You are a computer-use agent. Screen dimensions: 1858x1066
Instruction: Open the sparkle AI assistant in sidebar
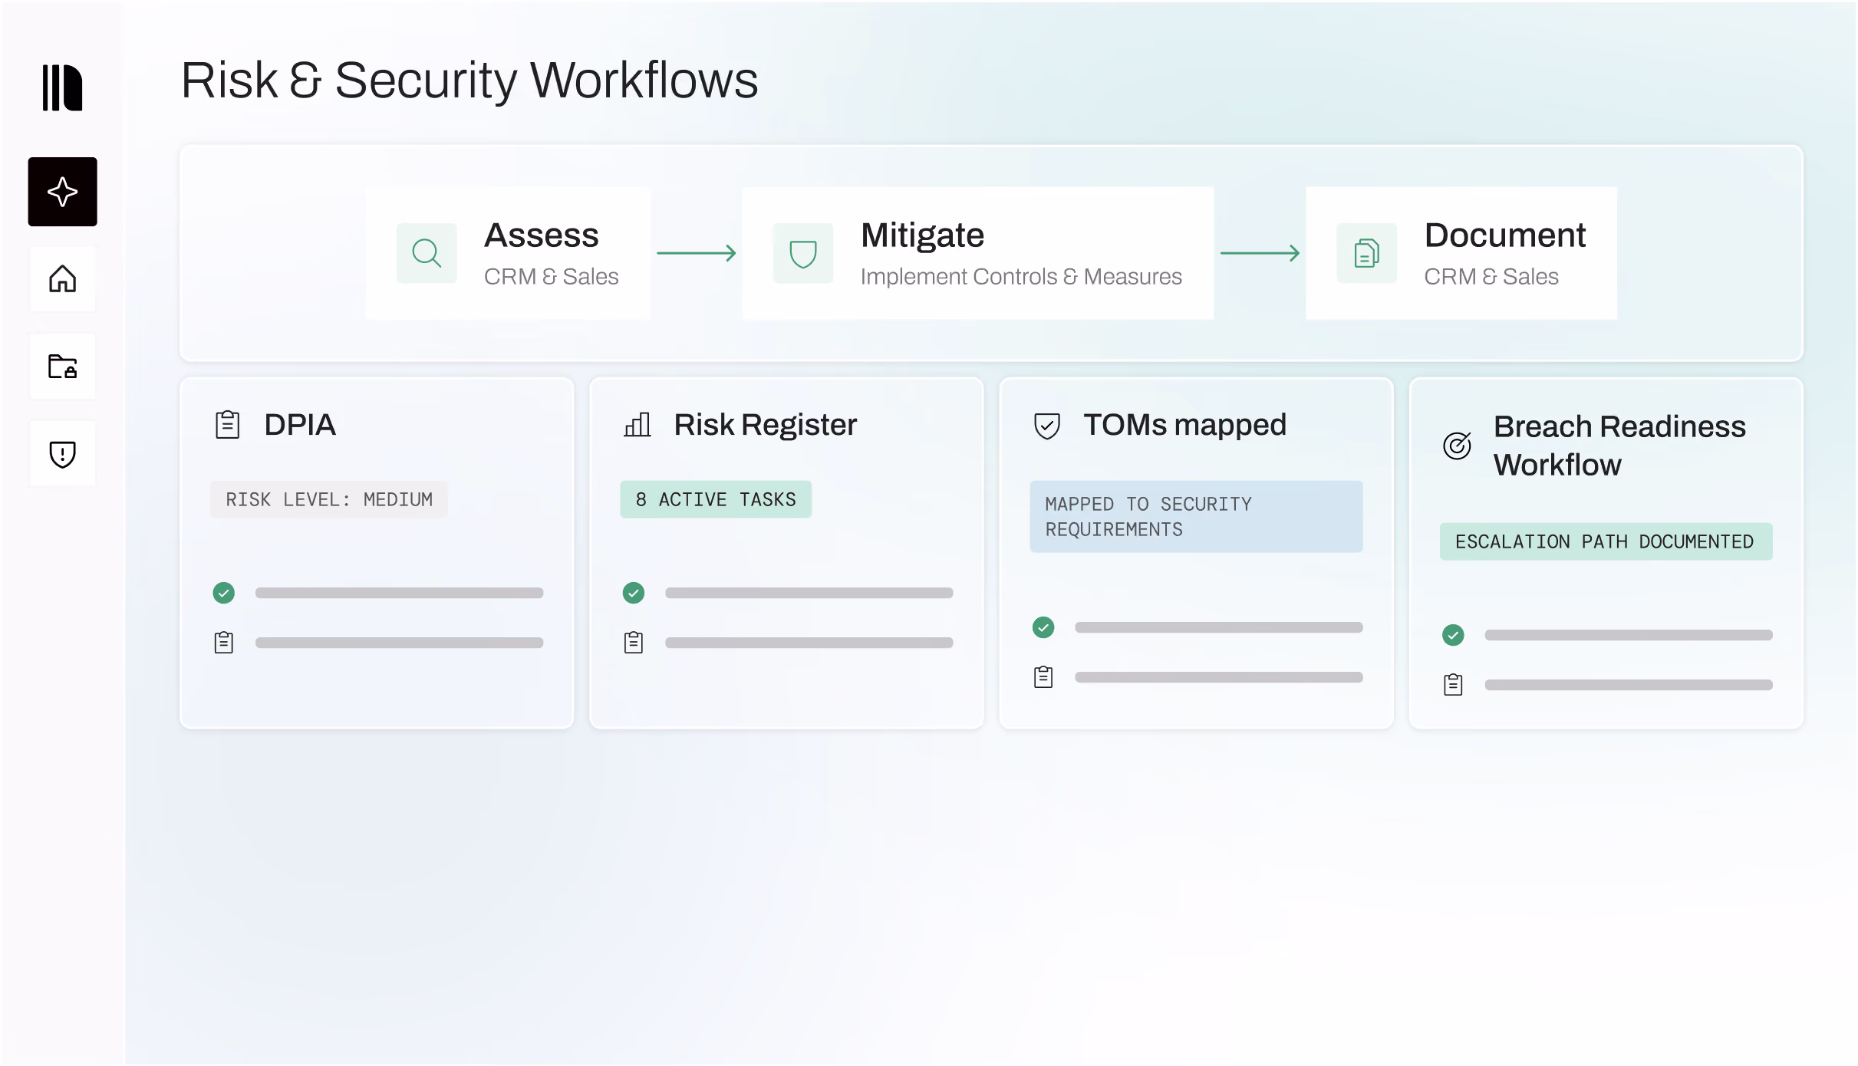63,192
